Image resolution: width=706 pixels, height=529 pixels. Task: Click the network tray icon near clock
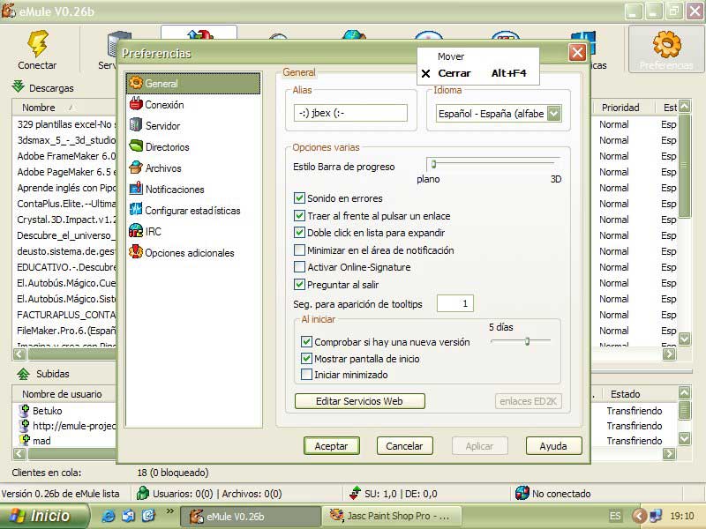click(x=655, y=516)
